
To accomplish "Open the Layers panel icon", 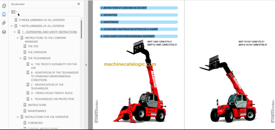I will click(4, 32).
